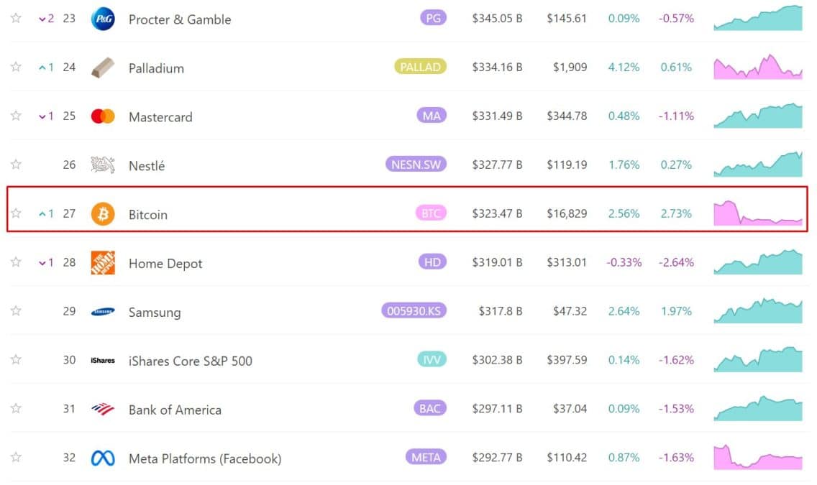The height and width of the screenshot is (485, 817).
Task: Click the iShares logo icon
Action: pyautogui.click(x=103, y=360)
